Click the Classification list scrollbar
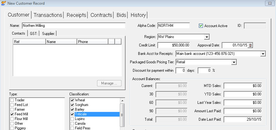This screenshot has height=130, width=276. coord(122,115)
